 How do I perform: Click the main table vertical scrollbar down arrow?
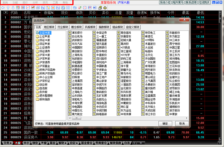coord(220,139)
